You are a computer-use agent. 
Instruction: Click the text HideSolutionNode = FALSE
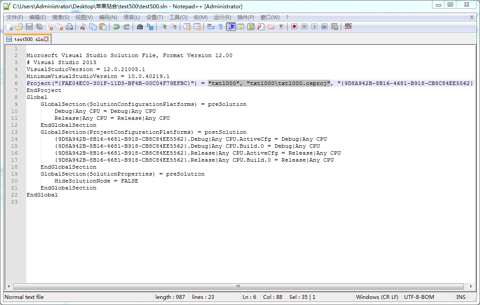pos(96,181)
